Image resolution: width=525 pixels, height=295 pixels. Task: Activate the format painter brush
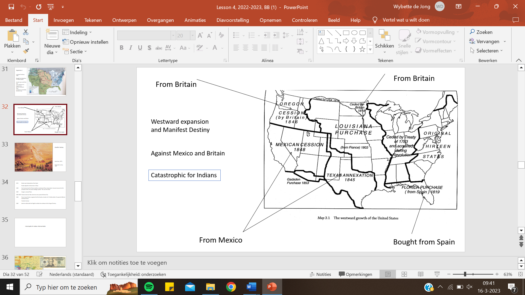(26, 51)
